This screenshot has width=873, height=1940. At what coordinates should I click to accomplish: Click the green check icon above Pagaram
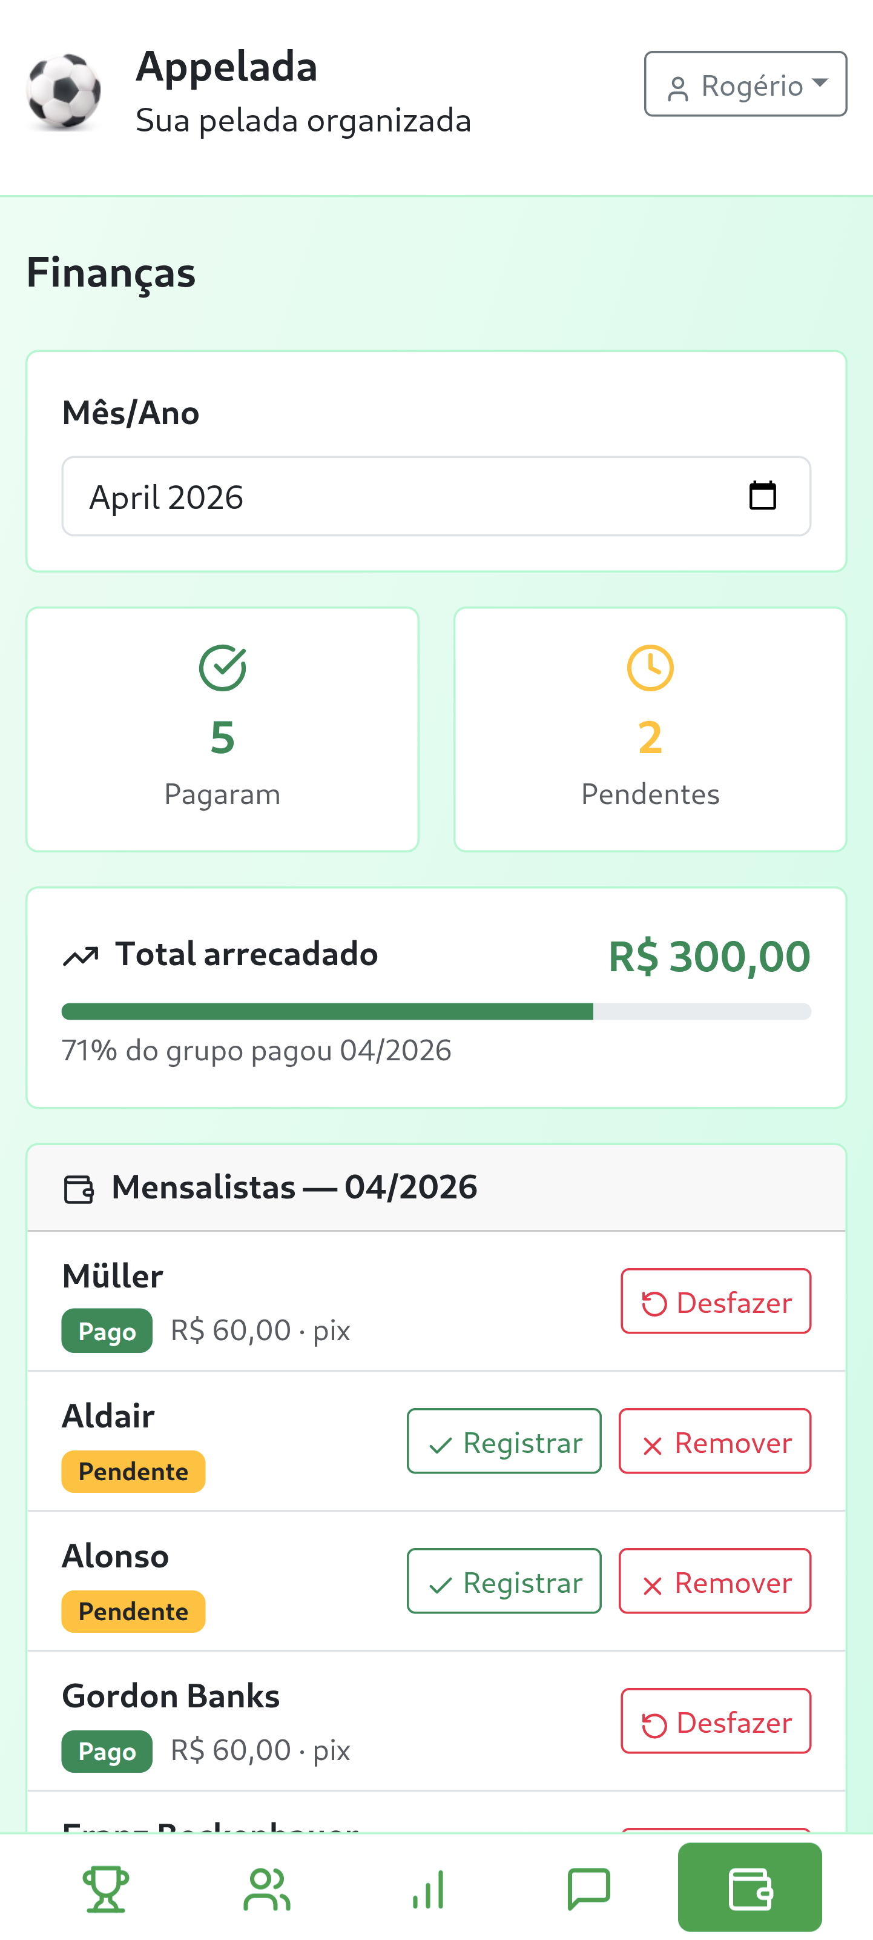[x=223, y=667]
